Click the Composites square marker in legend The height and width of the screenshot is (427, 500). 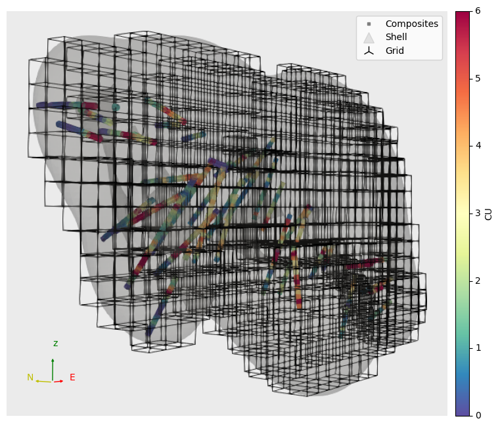[369, 24]
